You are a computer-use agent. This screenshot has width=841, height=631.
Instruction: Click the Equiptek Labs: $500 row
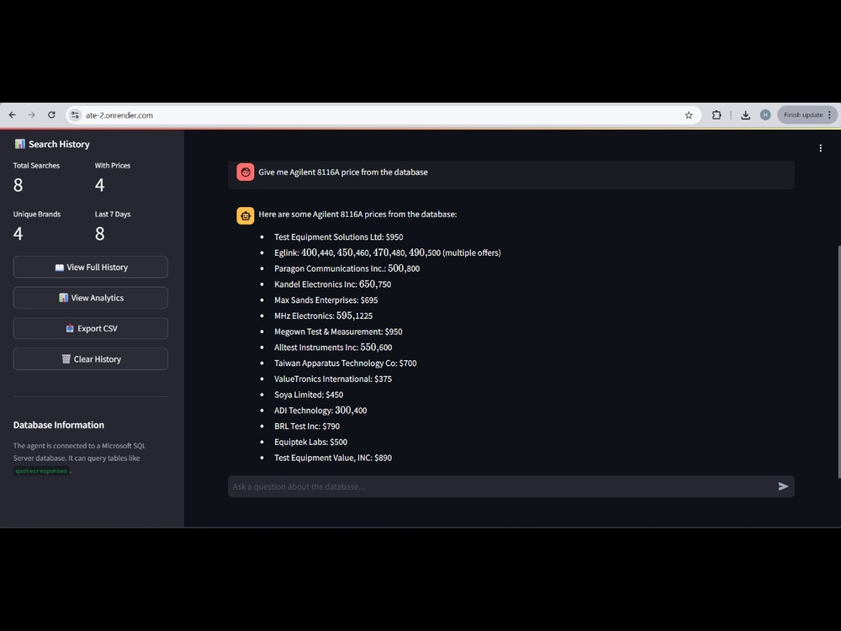point(310,443)
